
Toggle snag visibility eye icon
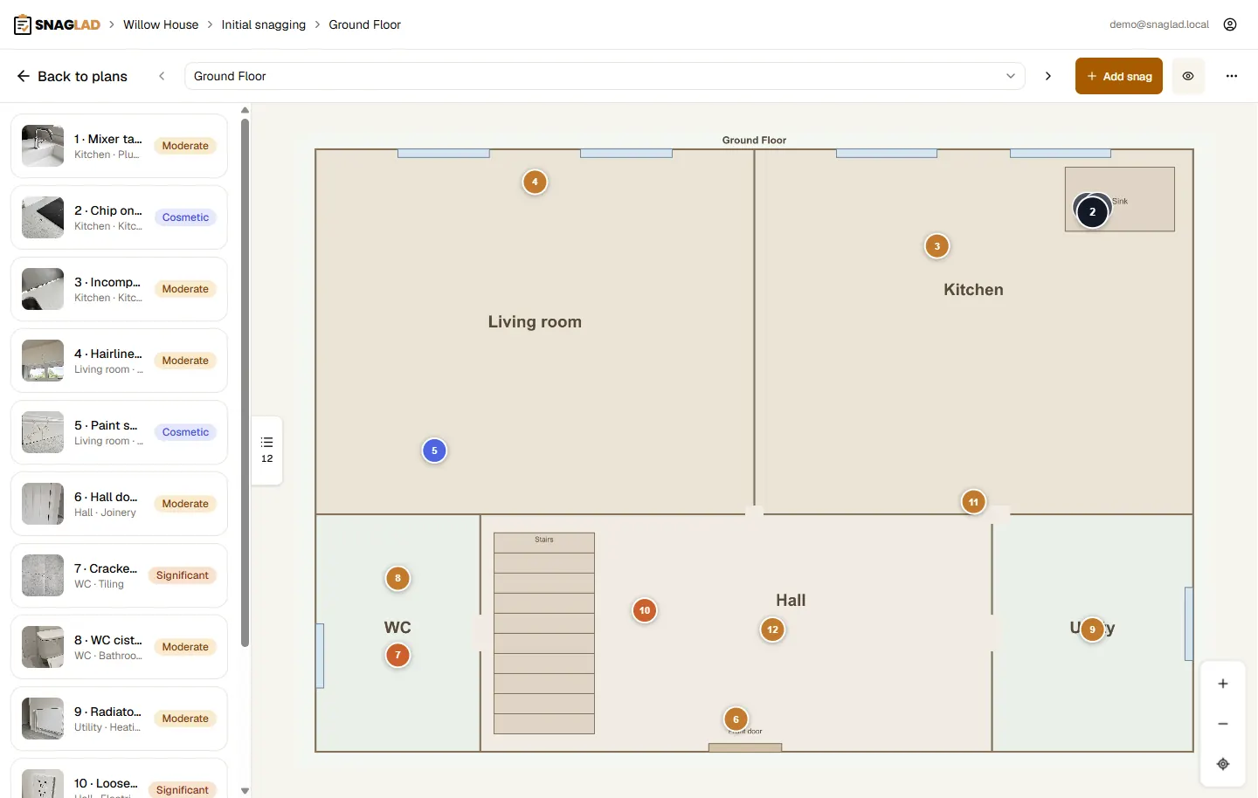pos(1188,76)
